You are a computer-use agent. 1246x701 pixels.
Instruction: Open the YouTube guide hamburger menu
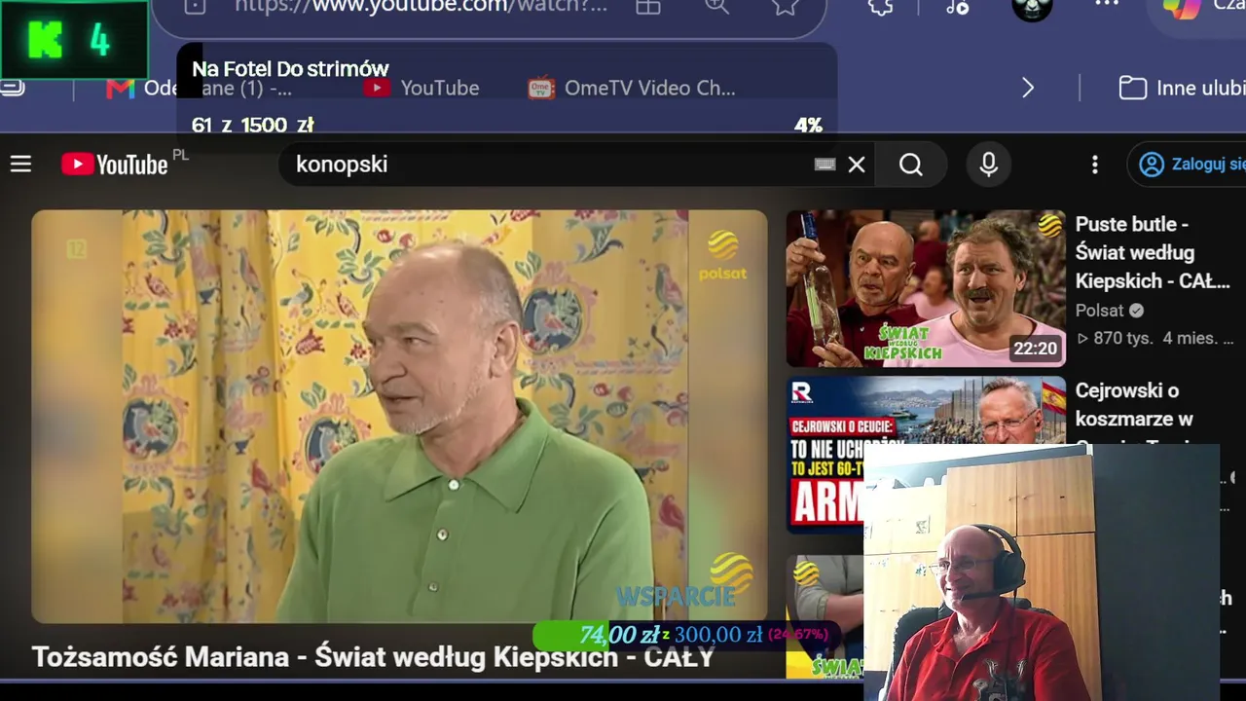point(21,164)
